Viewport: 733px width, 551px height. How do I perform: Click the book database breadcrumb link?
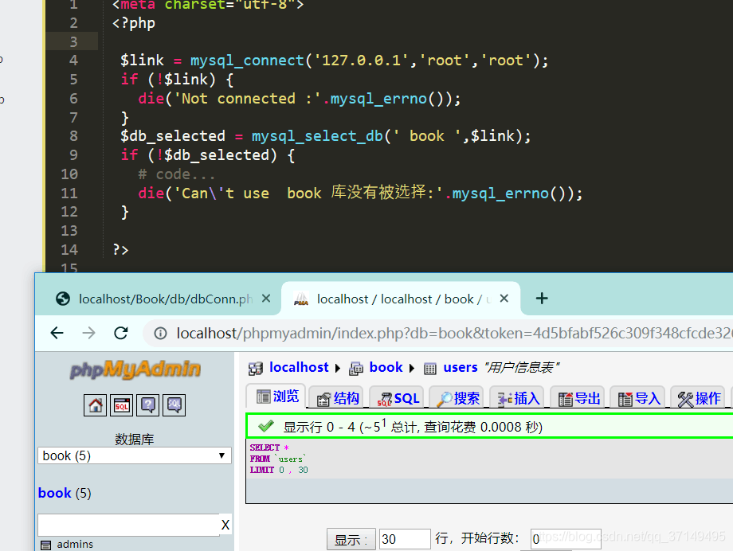point(386,367)
